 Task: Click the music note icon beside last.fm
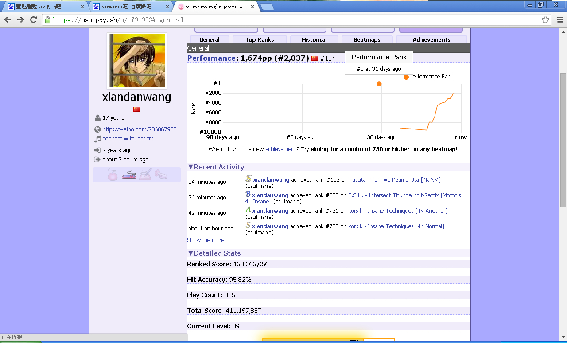point(97,139)
